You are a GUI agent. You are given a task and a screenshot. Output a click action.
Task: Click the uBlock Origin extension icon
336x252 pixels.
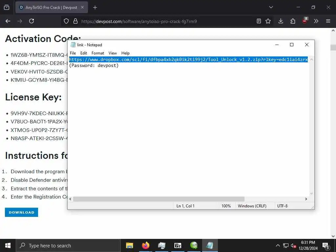pyautogui.click(x=305, y=21)
